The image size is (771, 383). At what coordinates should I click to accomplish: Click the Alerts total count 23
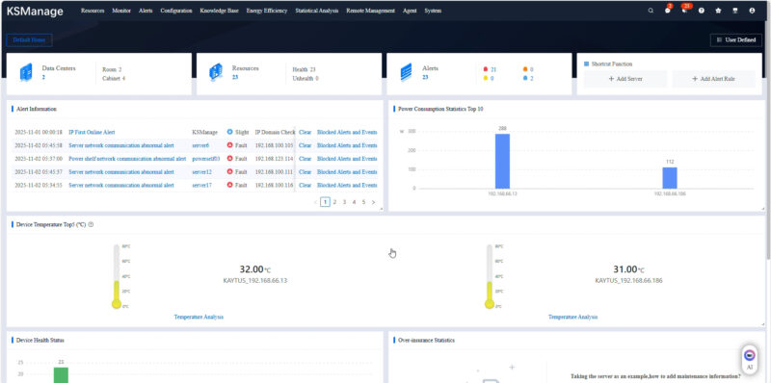425,77
